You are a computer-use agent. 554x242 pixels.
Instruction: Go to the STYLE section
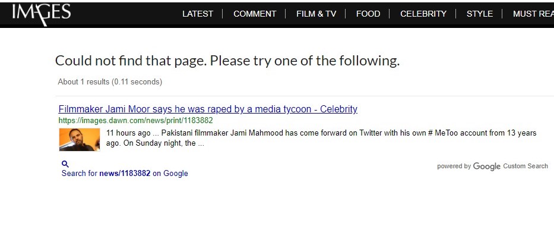click(479, 14)
